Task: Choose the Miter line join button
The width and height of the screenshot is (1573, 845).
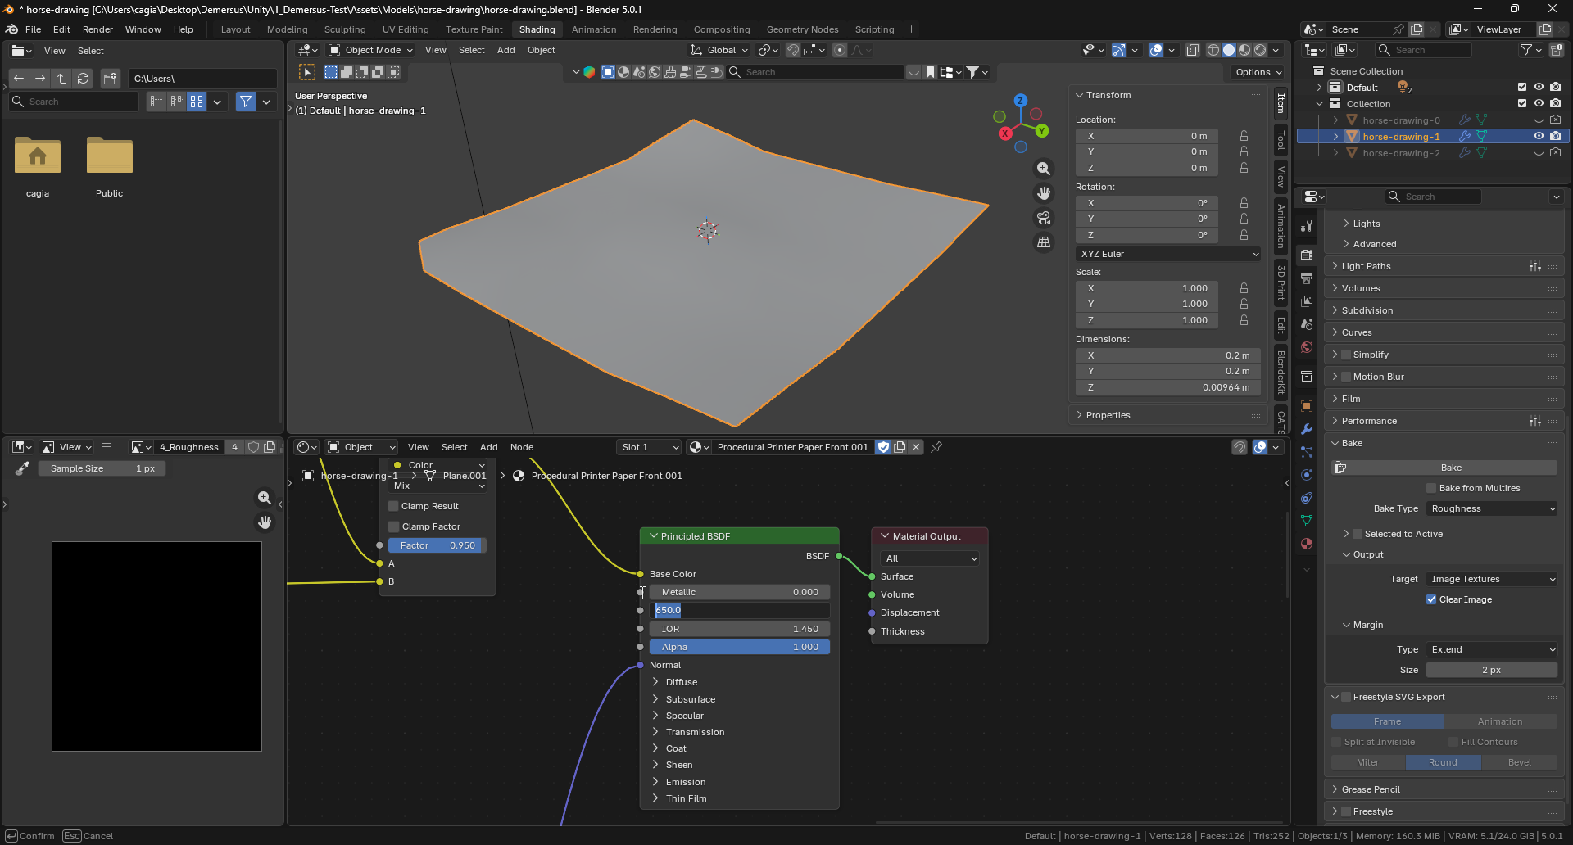Action: point(1368,762)
